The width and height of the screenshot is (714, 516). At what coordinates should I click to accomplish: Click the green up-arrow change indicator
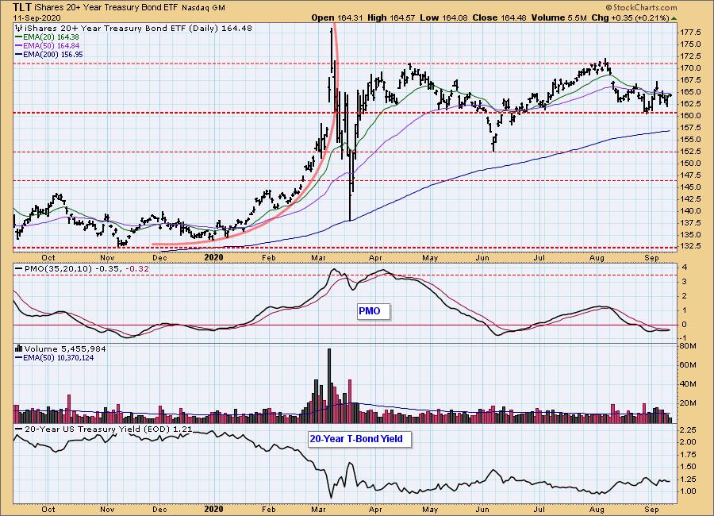click(674, 18)
